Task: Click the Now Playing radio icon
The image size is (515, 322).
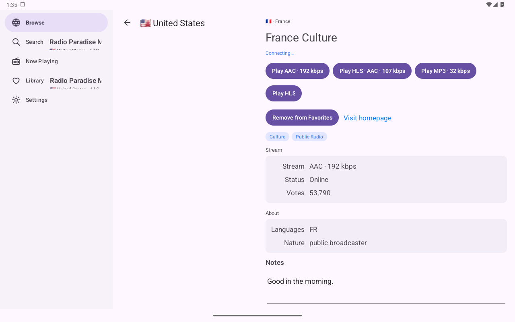Action: pyautogui.click(x=16, y=61)
